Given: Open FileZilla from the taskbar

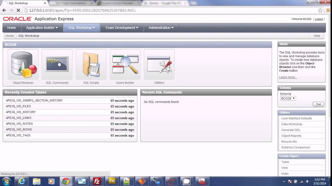Looking at the screenshot, I should coord(97,181).
